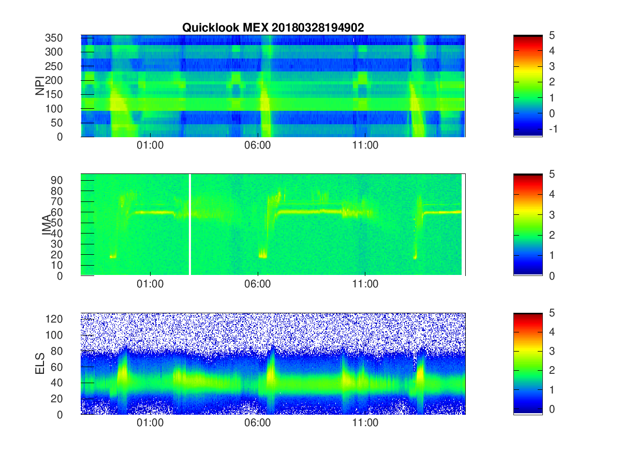Click the 11:00 time tick under IMA plot
The image size is (621, 466).
(365, 284)
